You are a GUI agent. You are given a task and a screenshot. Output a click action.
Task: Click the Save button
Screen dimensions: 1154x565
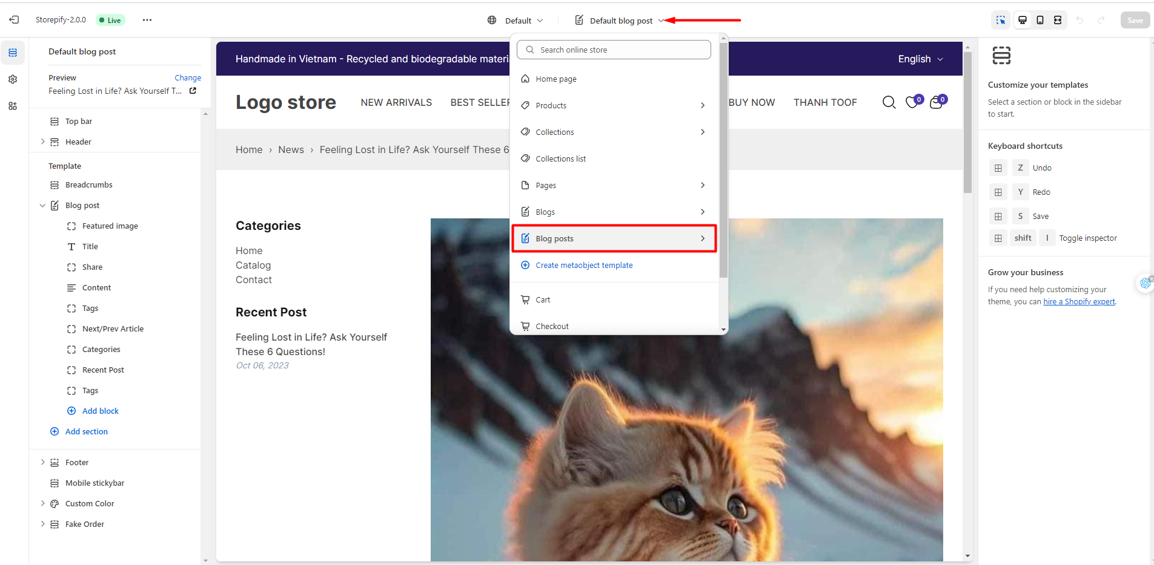click(1135, 20)
